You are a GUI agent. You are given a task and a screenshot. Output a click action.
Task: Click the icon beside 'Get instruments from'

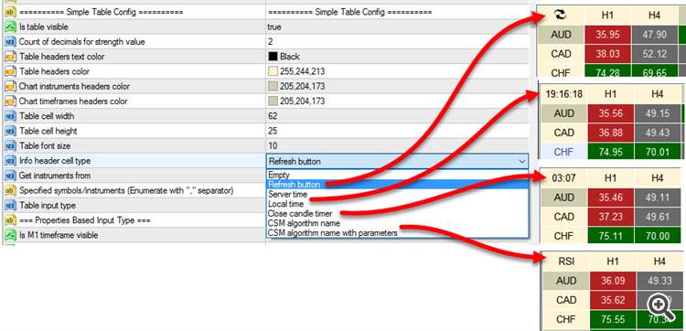(x=10, y=176)
